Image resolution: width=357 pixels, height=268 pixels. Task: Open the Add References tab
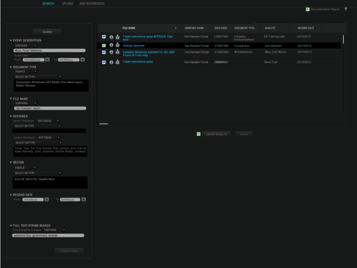tap(92, 3)
